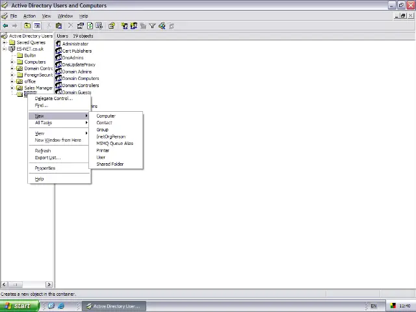Click the Delete X toolbar icon
This screenshot has height=312, width=416.
click(70, 26)
